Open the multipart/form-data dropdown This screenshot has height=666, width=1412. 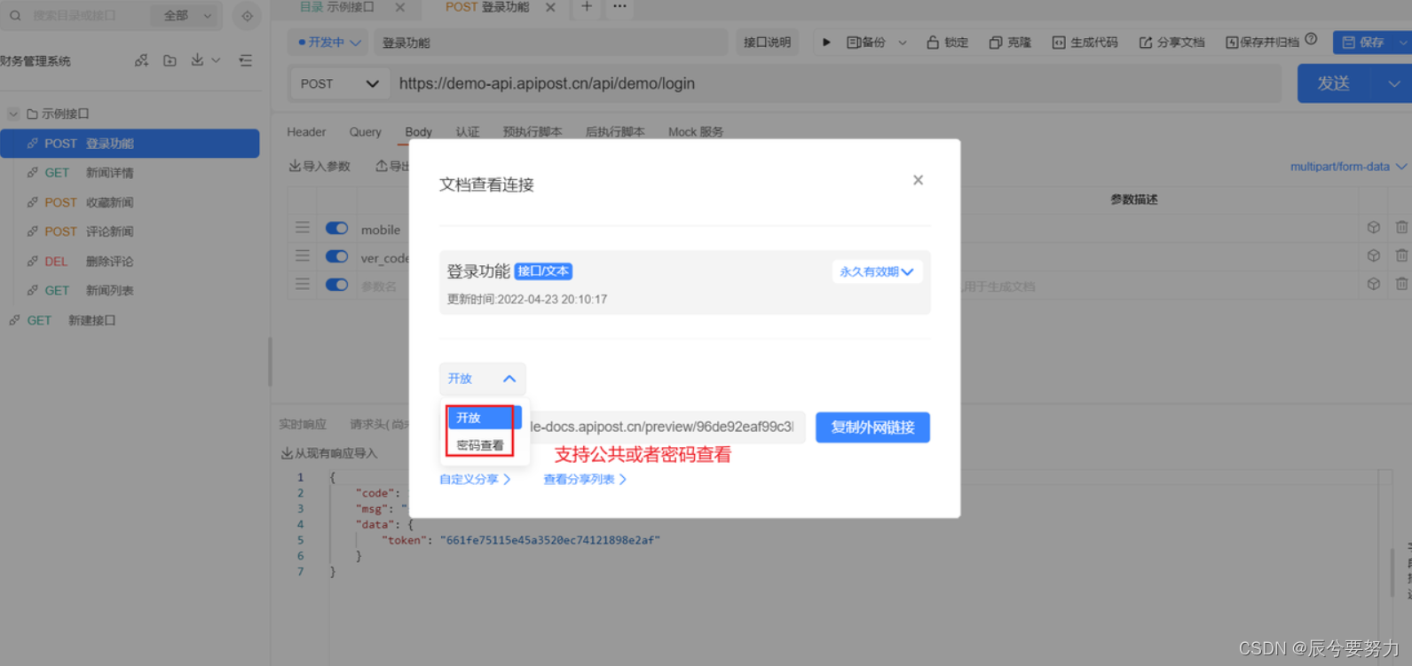click(x=1348, y=167)
